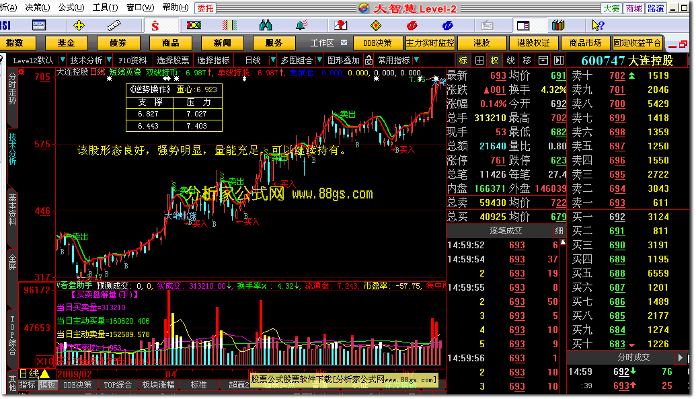
Task: Open the 帮助(H) menu
Action: (x=176, y=7)
